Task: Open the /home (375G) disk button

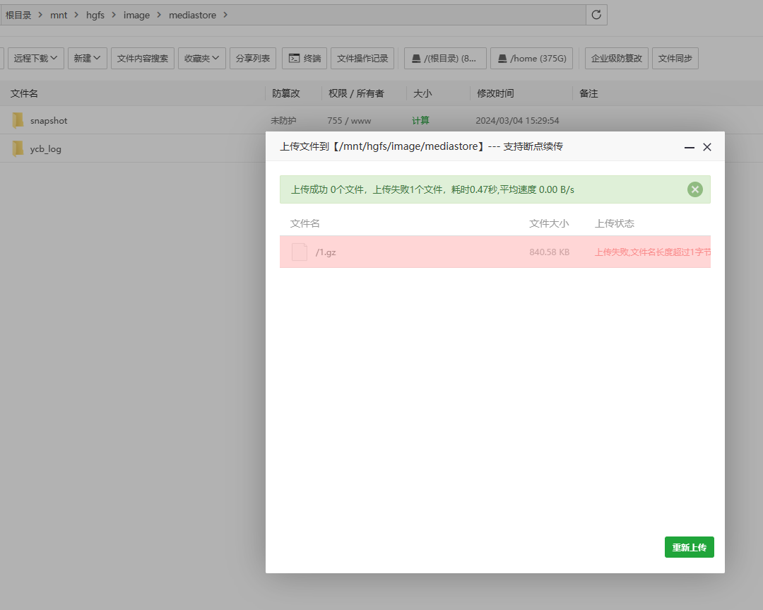Action: (x=531, y=59)
